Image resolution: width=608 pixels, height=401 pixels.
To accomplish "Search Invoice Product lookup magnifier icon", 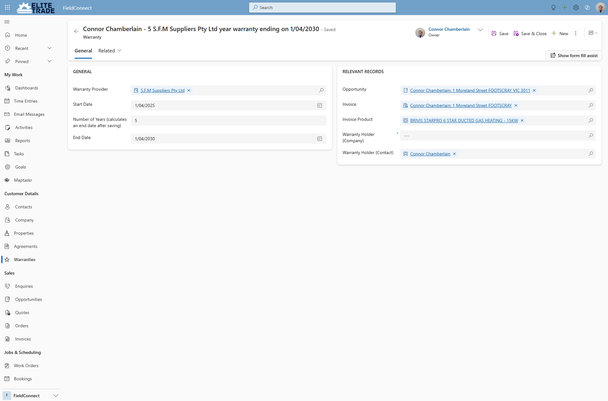I will point(591,120).
